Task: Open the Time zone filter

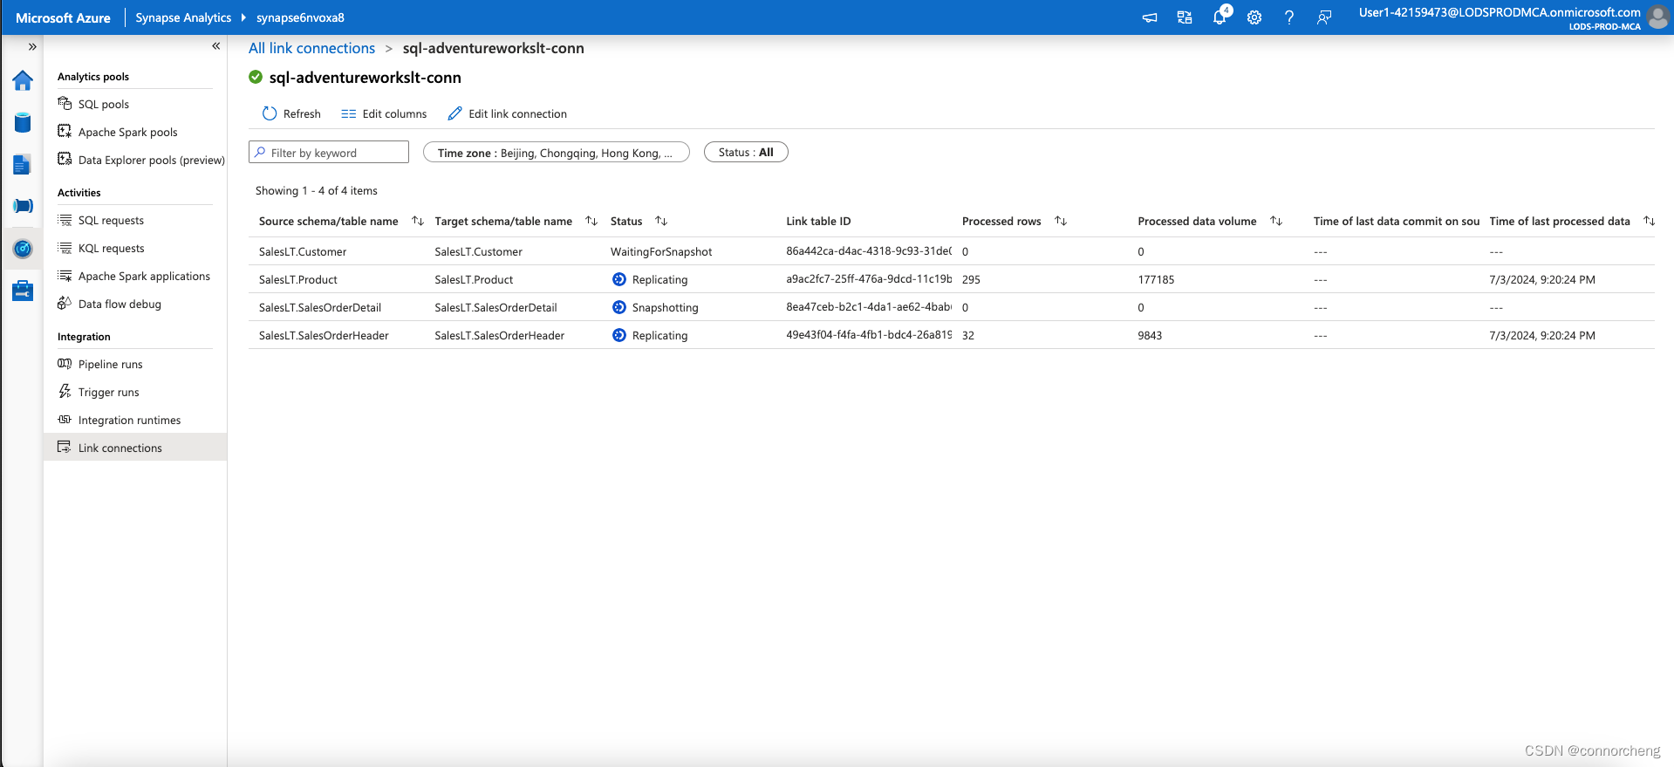Action: [557, 152]
